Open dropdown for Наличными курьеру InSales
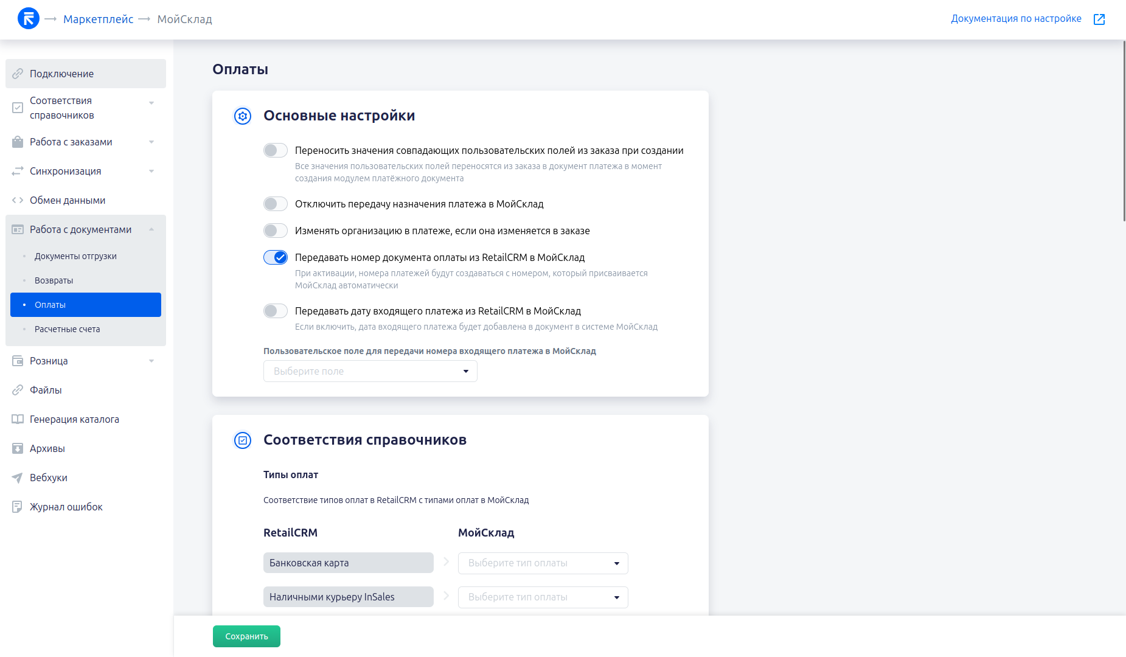1126x657 pixels. click(543, 597)
